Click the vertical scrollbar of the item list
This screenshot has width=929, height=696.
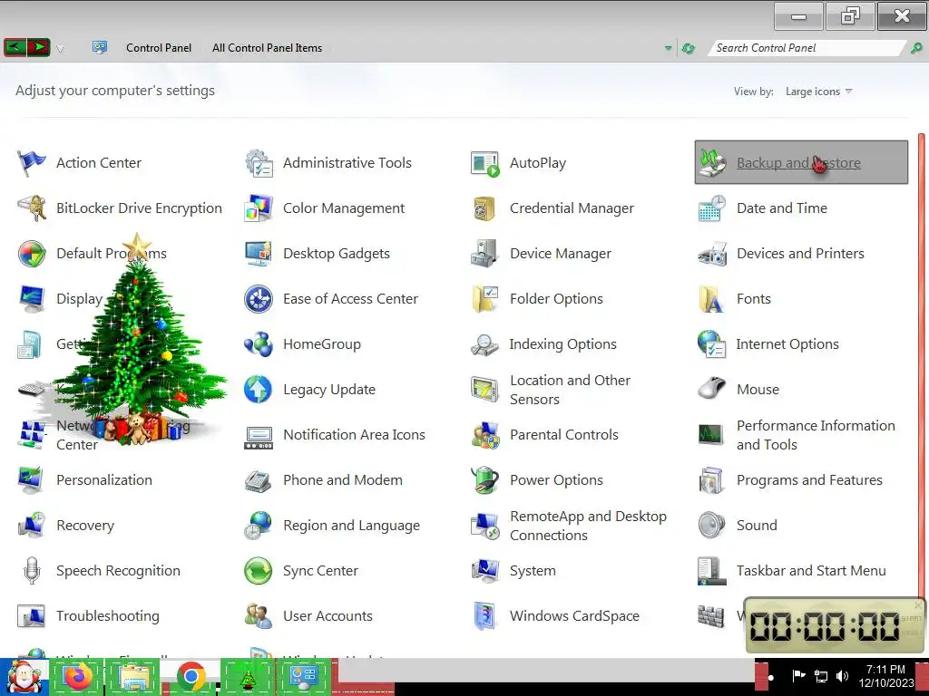(x=922, y=367)
